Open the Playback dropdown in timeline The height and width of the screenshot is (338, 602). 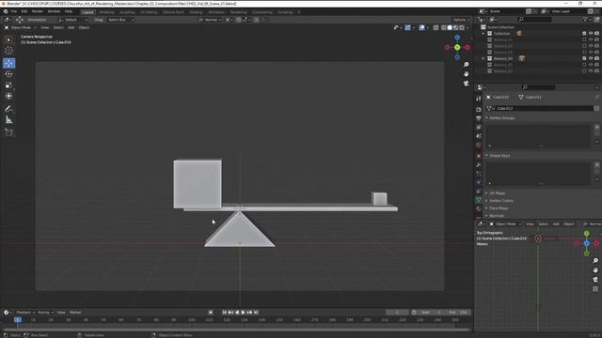click(x=25, y=313)
